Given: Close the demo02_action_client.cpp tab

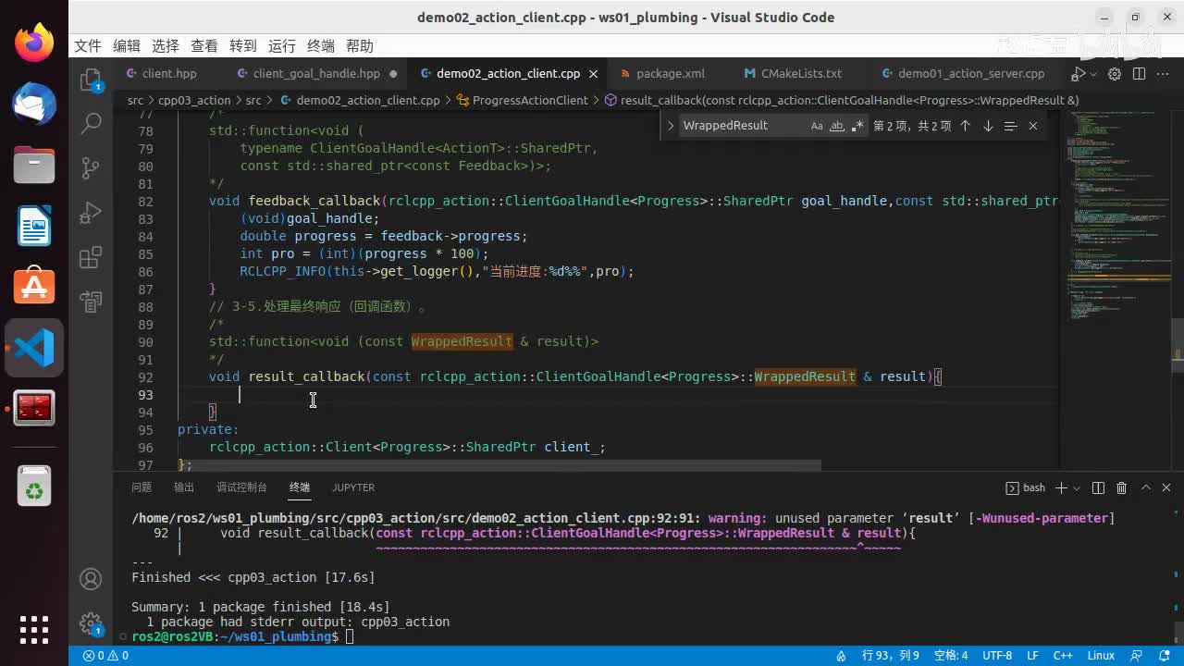Looking at the screenshot, I should pyautogui.click(x=593, y=74).
